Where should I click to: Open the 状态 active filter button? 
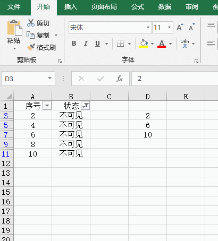(x=86, y=106)
